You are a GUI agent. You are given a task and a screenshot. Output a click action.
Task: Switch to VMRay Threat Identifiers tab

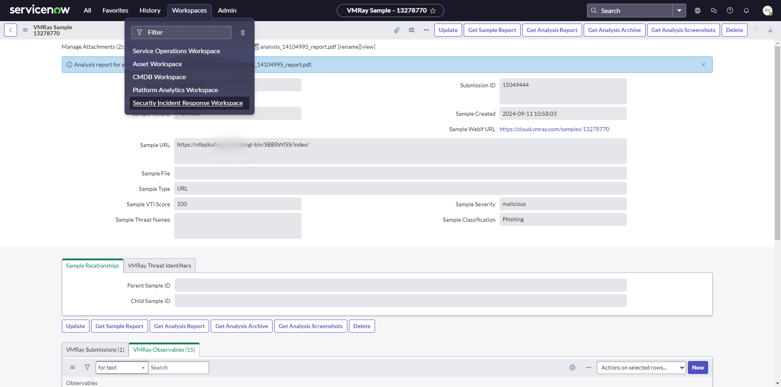click(x=159, y=266)
